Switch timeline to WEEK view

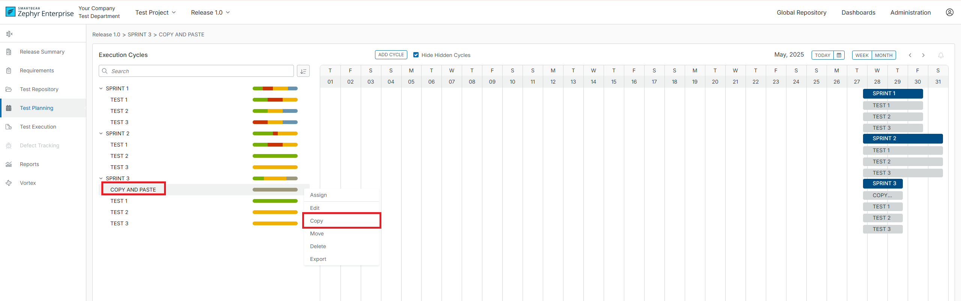tap(862, 55)
